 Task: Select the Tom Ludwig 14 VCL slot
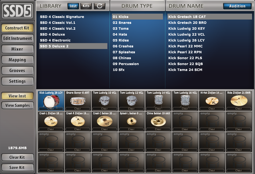pyautogui.click(x=158, y=101)
